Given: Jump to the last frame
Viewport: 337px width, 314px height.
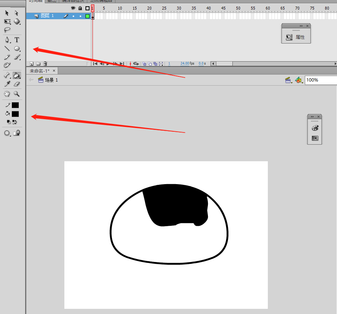Looking at the screenshot, I should pyautogui.click(x=122, y=63).
